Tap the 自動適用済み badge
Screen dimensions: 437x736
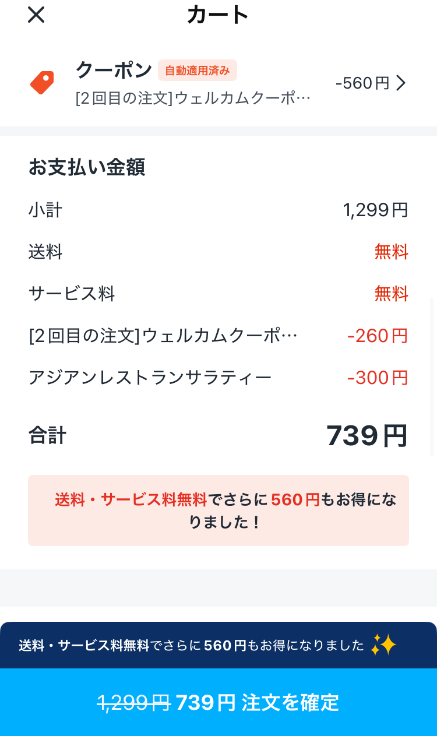(x=198, y=71)
